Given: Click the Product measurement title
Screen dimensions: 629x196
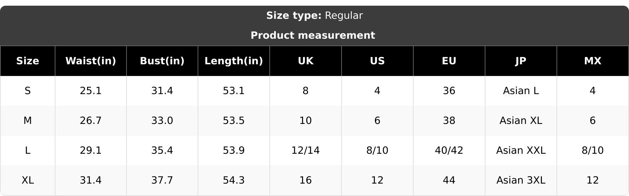Looking at the screenshot, I should coord(313,36).
